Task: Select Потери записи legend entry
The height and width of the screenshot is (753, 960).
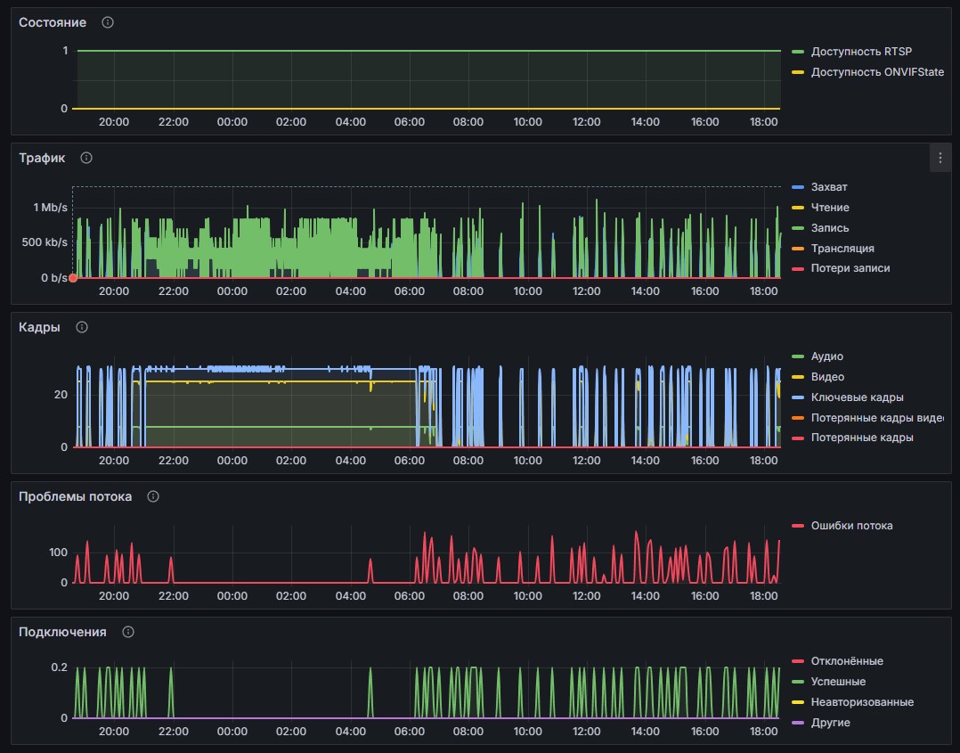Action: (850, 268)
